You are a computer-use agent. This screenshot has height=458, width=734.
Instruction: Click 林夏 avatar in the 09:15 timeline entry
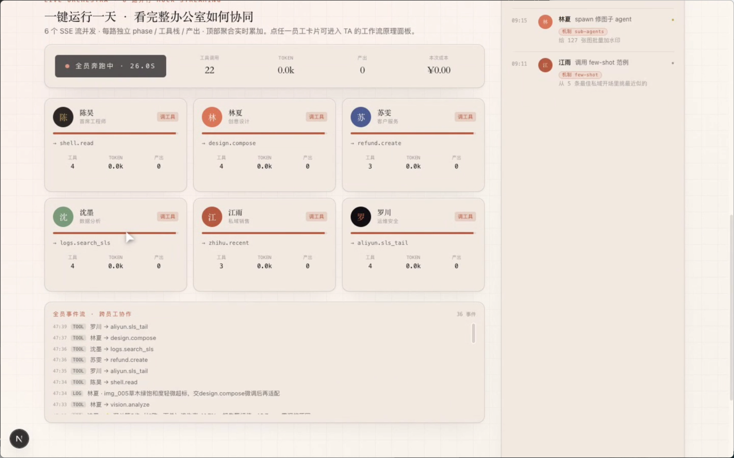point(545,22)
